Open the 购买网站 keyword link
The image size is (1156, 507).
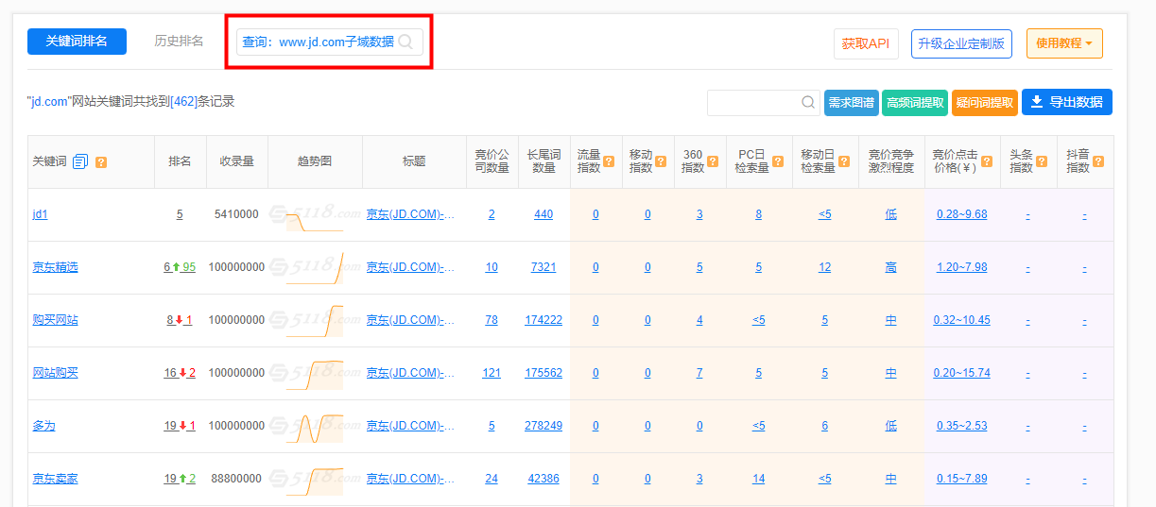55,320
